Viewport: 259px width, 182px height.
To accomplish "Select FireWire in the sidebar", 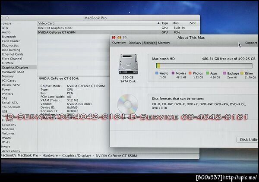I will pos(8,63).
